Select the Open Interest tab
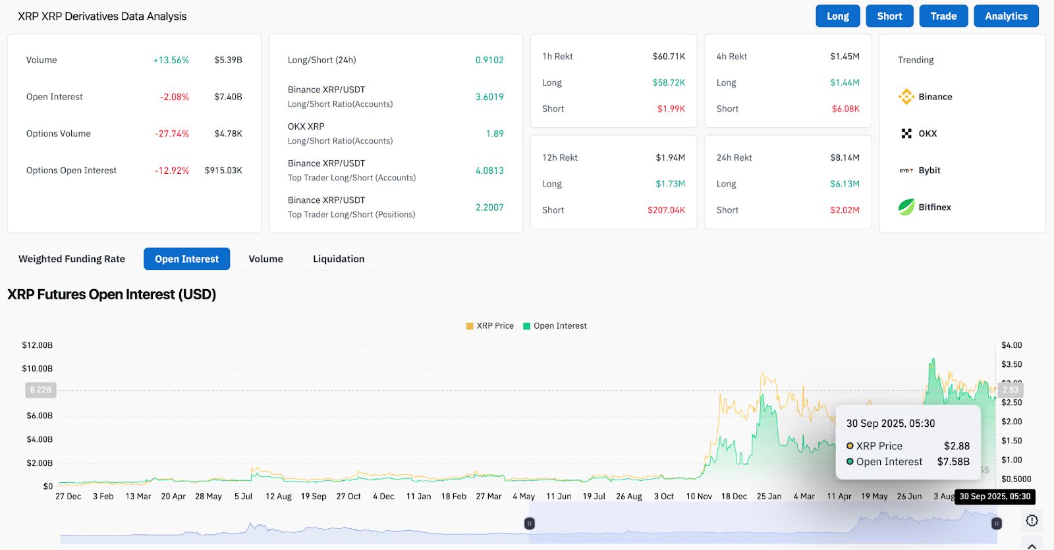 pos(186,259)
